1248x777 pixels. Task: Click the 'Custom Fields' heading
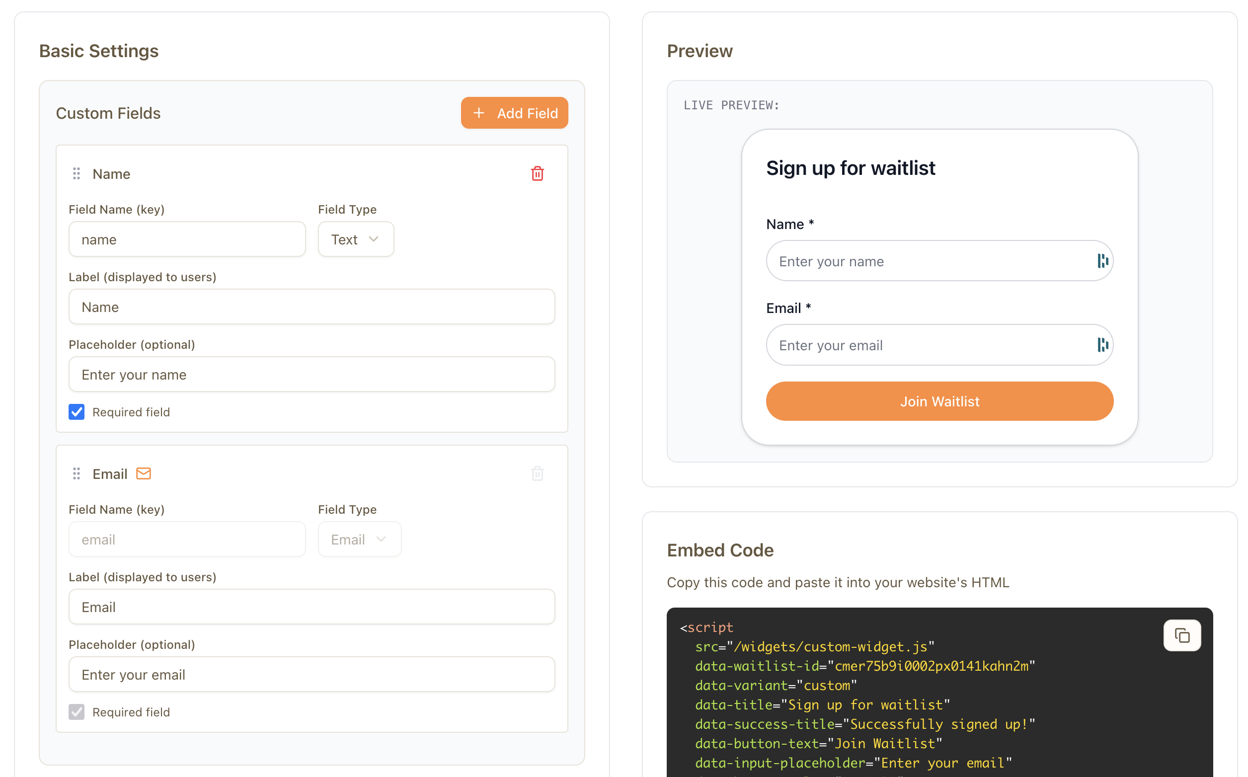coord(108,113)
